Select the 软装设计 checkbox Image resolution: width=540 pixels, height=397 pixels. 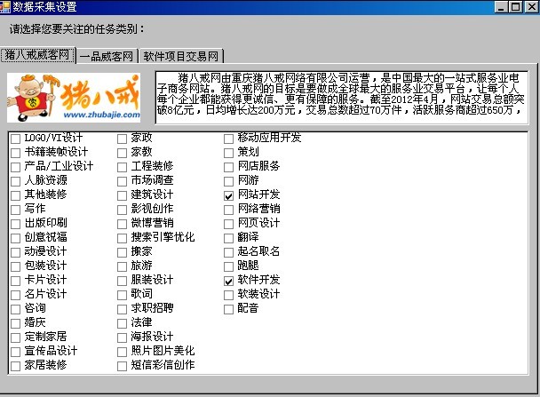click(228, 295)
